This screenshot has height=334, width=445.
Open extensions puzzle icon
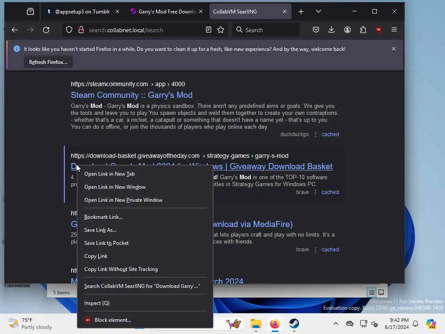(363, 30)
